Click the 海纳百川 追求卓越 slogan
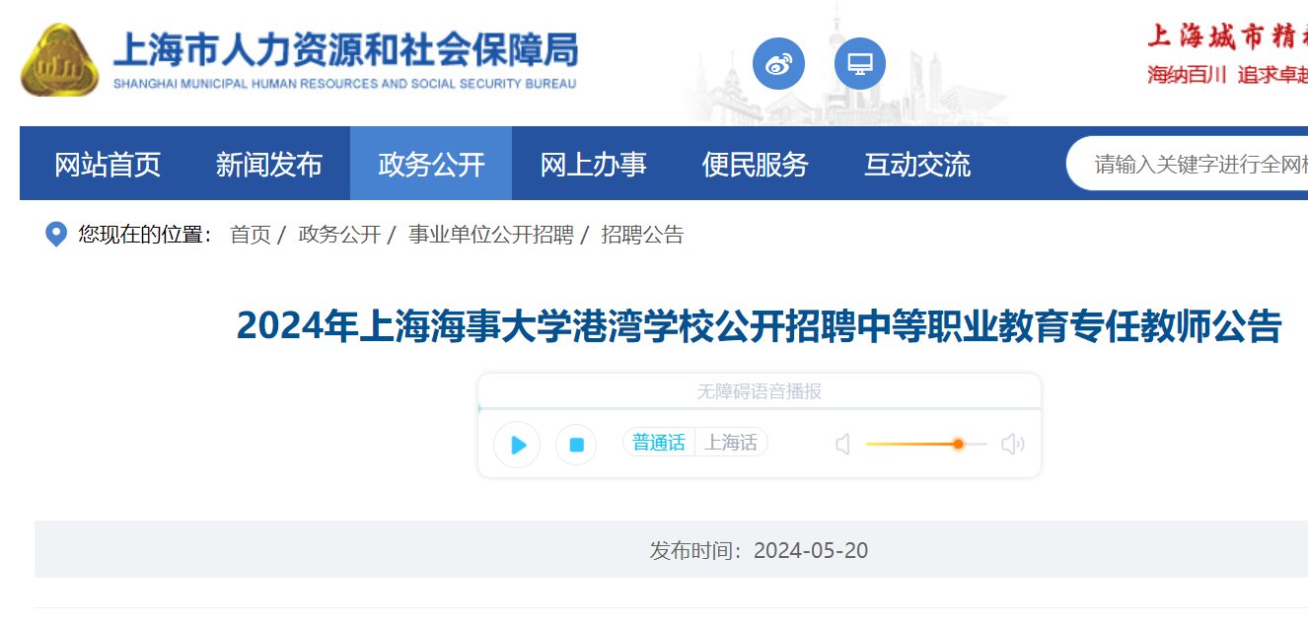This screenshot has width=1308, height=628. coord(1227,75)
